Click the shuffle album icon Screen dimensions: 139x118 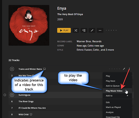tap(76, 30)
